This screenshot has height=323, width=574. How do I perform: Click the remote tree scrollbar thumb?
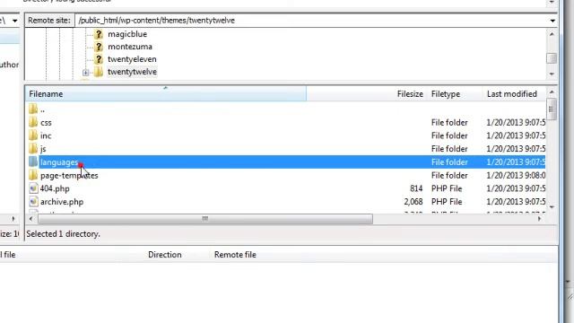552,58
